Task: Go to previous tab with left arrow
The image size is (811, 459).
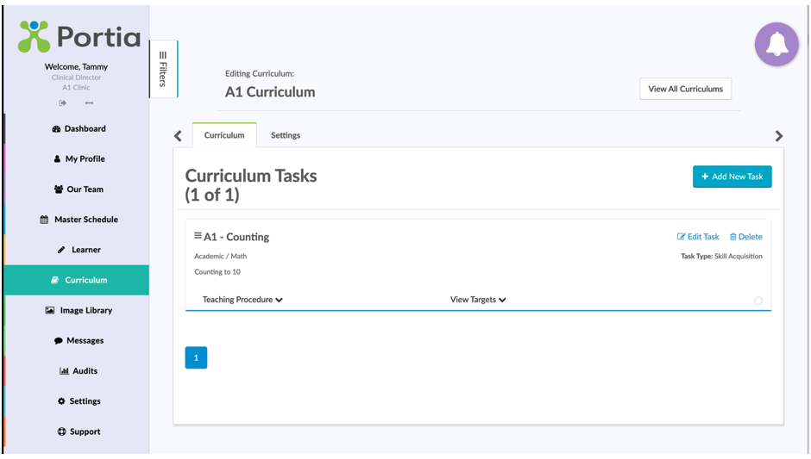Action: [x=178, y=136]
